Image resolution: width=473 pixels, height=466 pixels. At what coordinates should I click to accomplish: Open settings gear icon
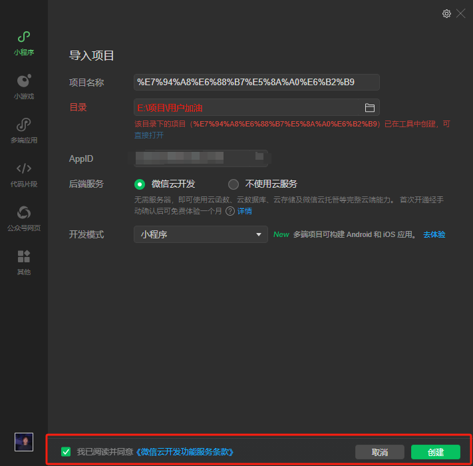click(446, 13)
